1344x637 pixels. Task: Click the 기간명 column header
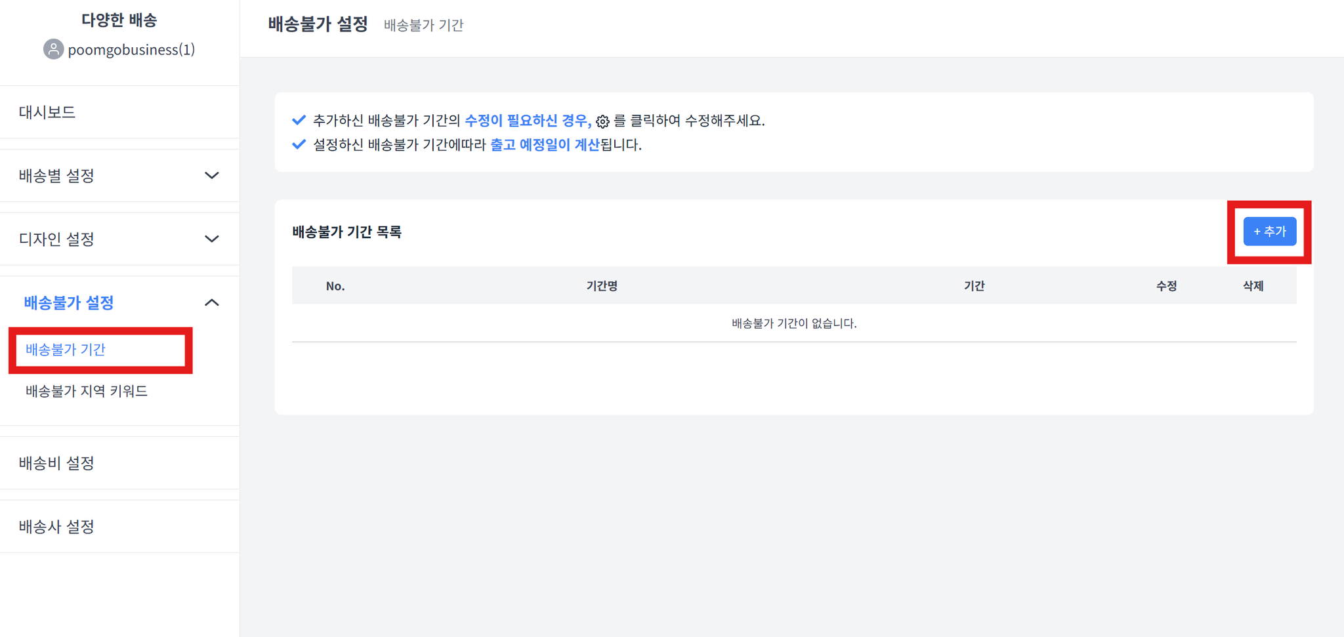(x=602, y=286)
